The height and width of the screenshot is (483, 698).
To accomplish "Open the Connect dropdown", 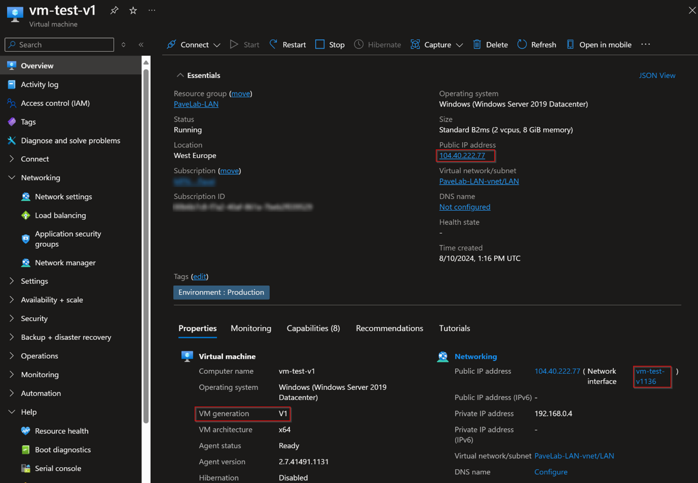I will pyautogui.click(x=217, y=45).
